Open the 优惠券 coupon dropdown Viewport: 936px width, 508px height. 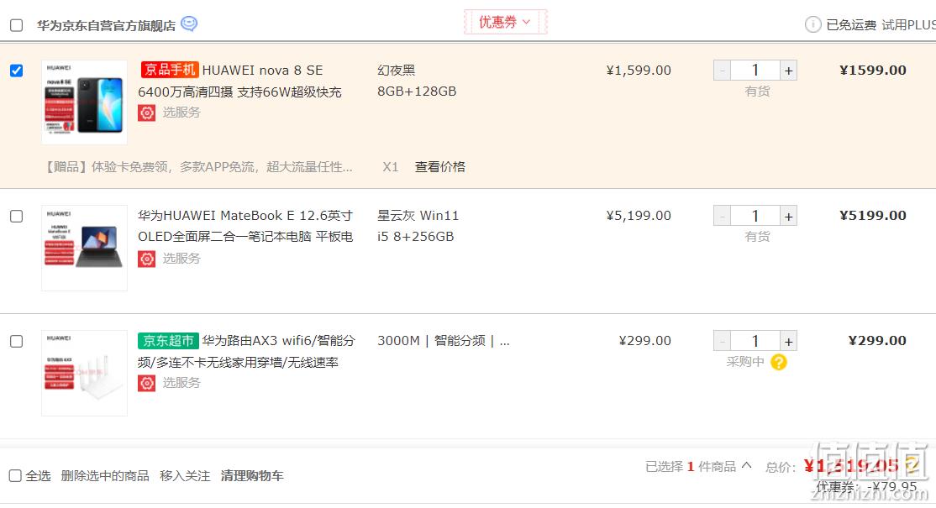pos(505,22)
